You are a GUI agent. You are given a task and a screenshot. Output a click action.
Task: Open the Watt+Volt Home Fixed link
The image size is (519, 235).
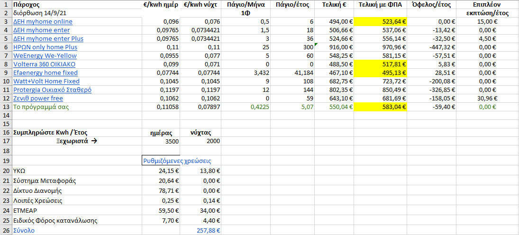coord(46,81)
